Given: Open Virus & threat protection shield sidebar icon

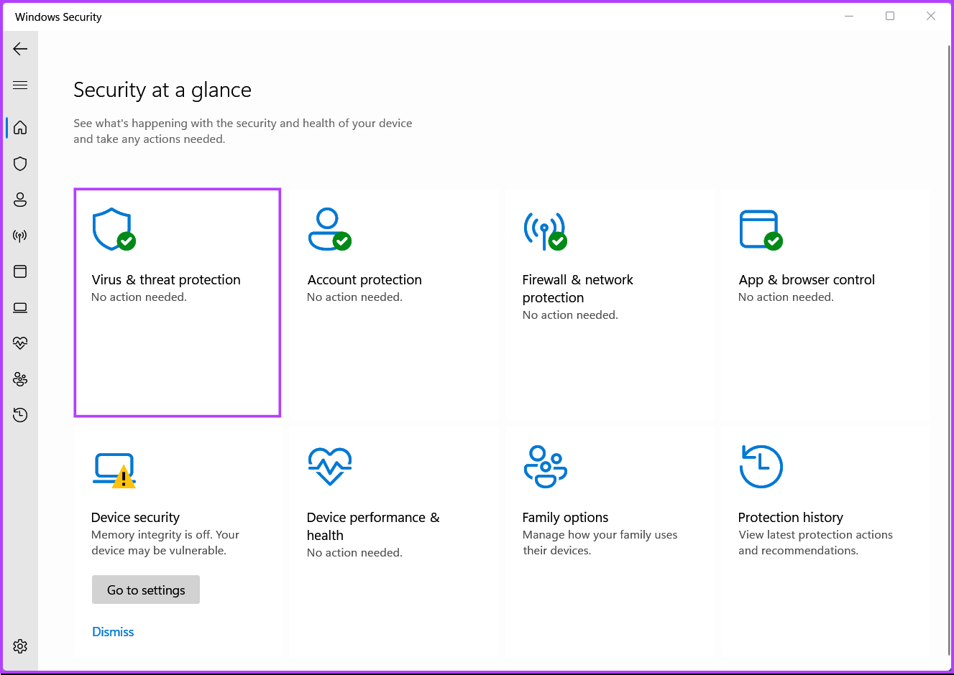Looking at the screenshot, I should pos(20,164).
